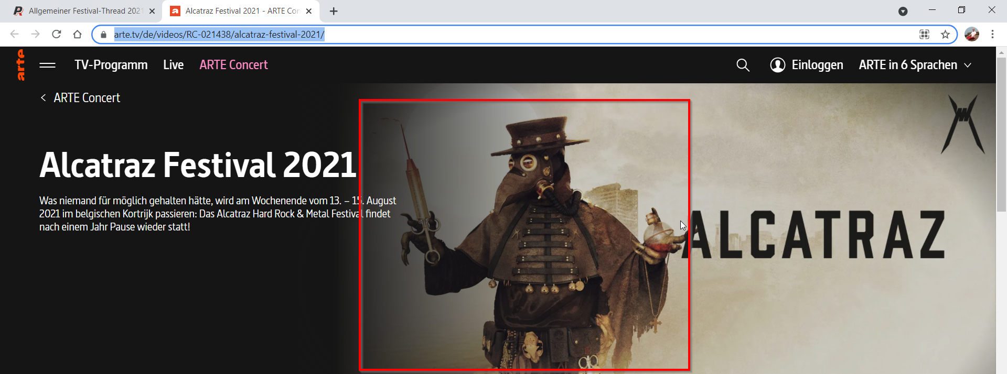Bookmark this page with the star icon

point(945,35)
